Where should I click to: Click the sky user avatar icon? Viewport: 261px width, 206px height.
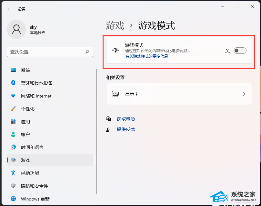(x=16, y=29)
